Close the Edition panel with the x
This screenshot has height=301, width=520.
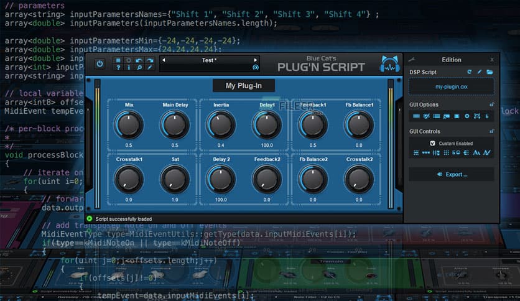[x=492, y=60]
